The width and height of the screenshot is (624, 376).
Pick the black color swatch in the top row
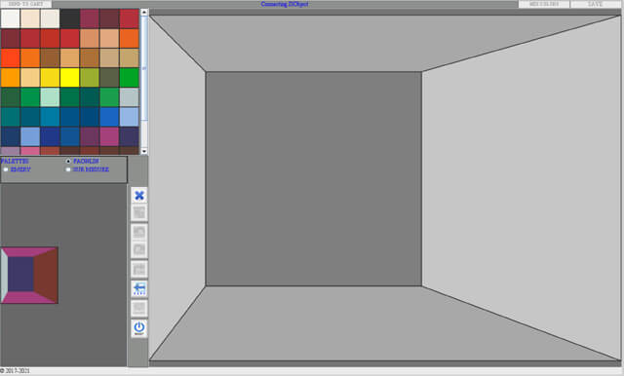(69, 19)
